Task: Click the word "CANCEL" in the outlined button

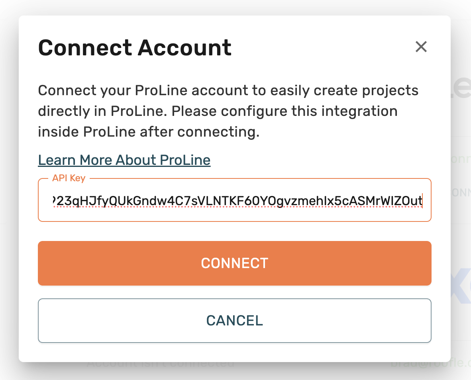Action: tap(234, 321)
